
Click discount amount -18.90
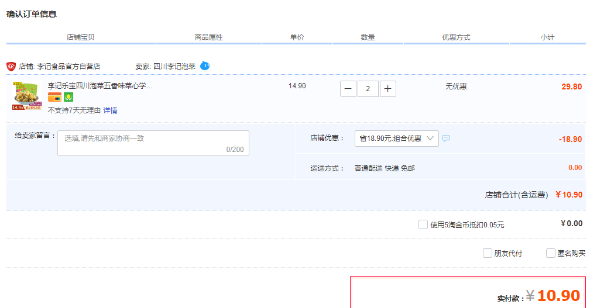coord(570,139)
